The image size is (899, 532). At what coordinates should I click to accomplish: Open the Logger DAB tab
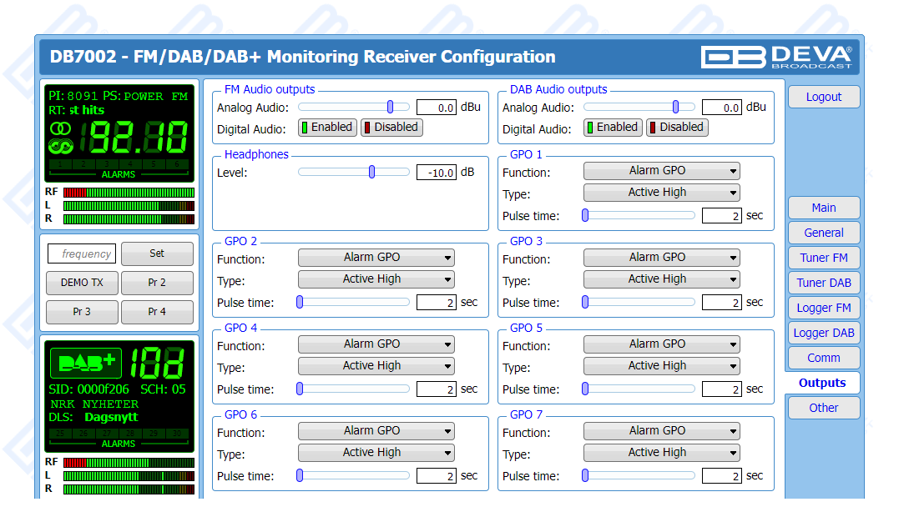click(x=823, y=333)
